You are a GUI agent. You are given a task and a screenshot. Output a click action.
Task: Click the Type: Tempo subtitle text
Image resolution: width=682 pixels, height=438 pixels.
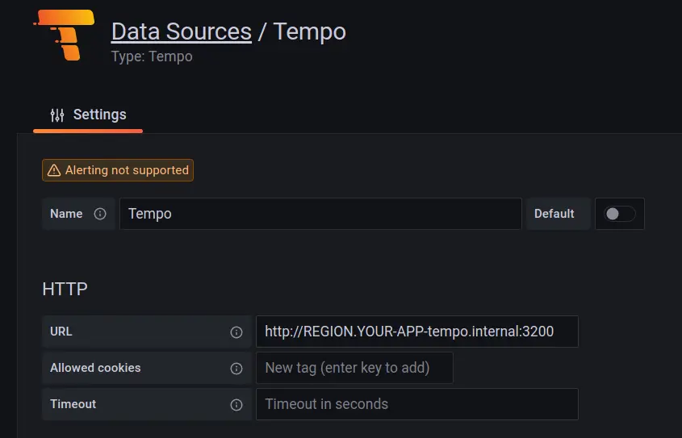click(x=152, y=56)
